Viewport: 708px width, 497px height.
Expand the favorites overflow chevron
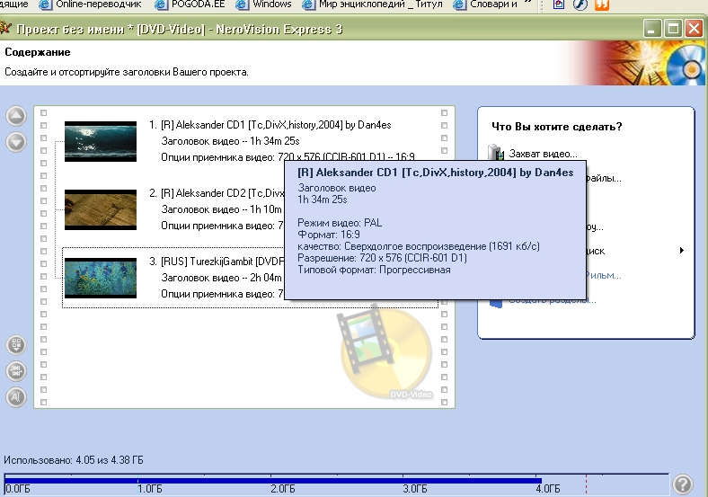(527, 4)
